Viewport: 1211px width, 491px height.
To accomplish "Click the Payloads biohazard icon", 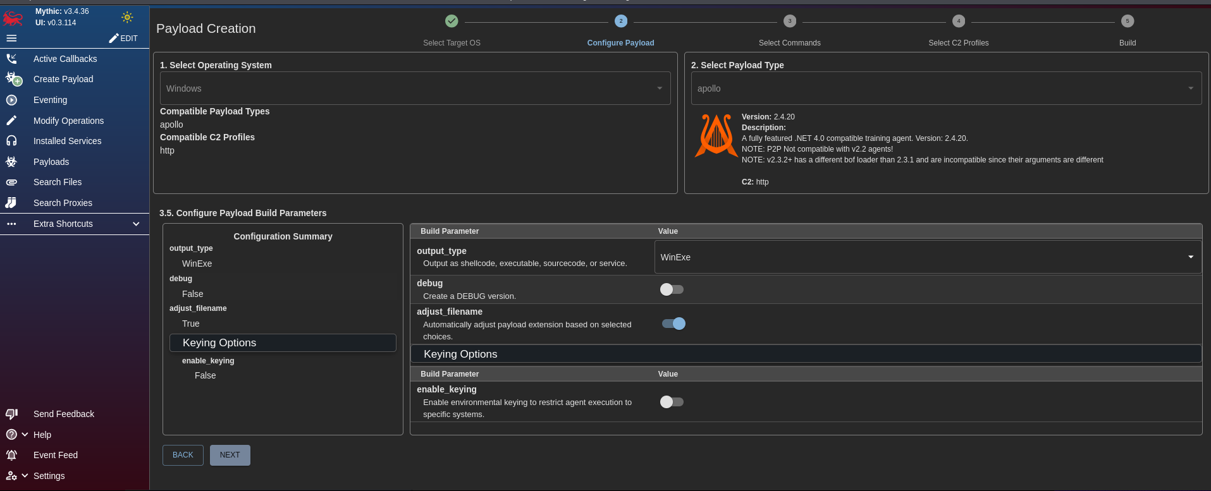I will click(11, 162).
